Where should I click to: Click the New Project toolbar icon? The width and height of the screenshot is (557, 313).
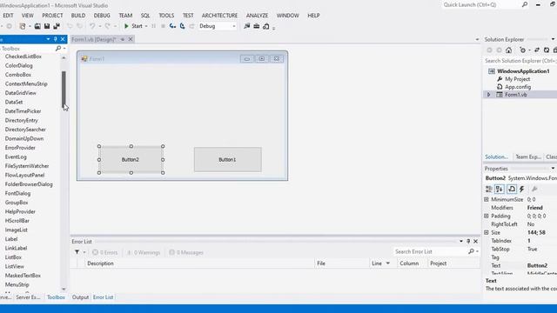pos(23,26)
